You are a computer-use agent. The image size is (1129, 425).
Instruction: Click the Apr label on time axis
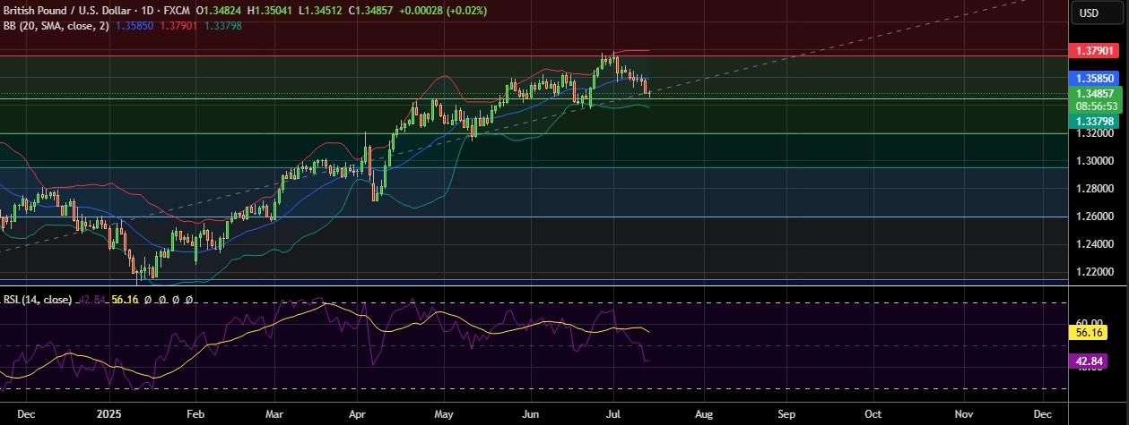tap(358, 415)
